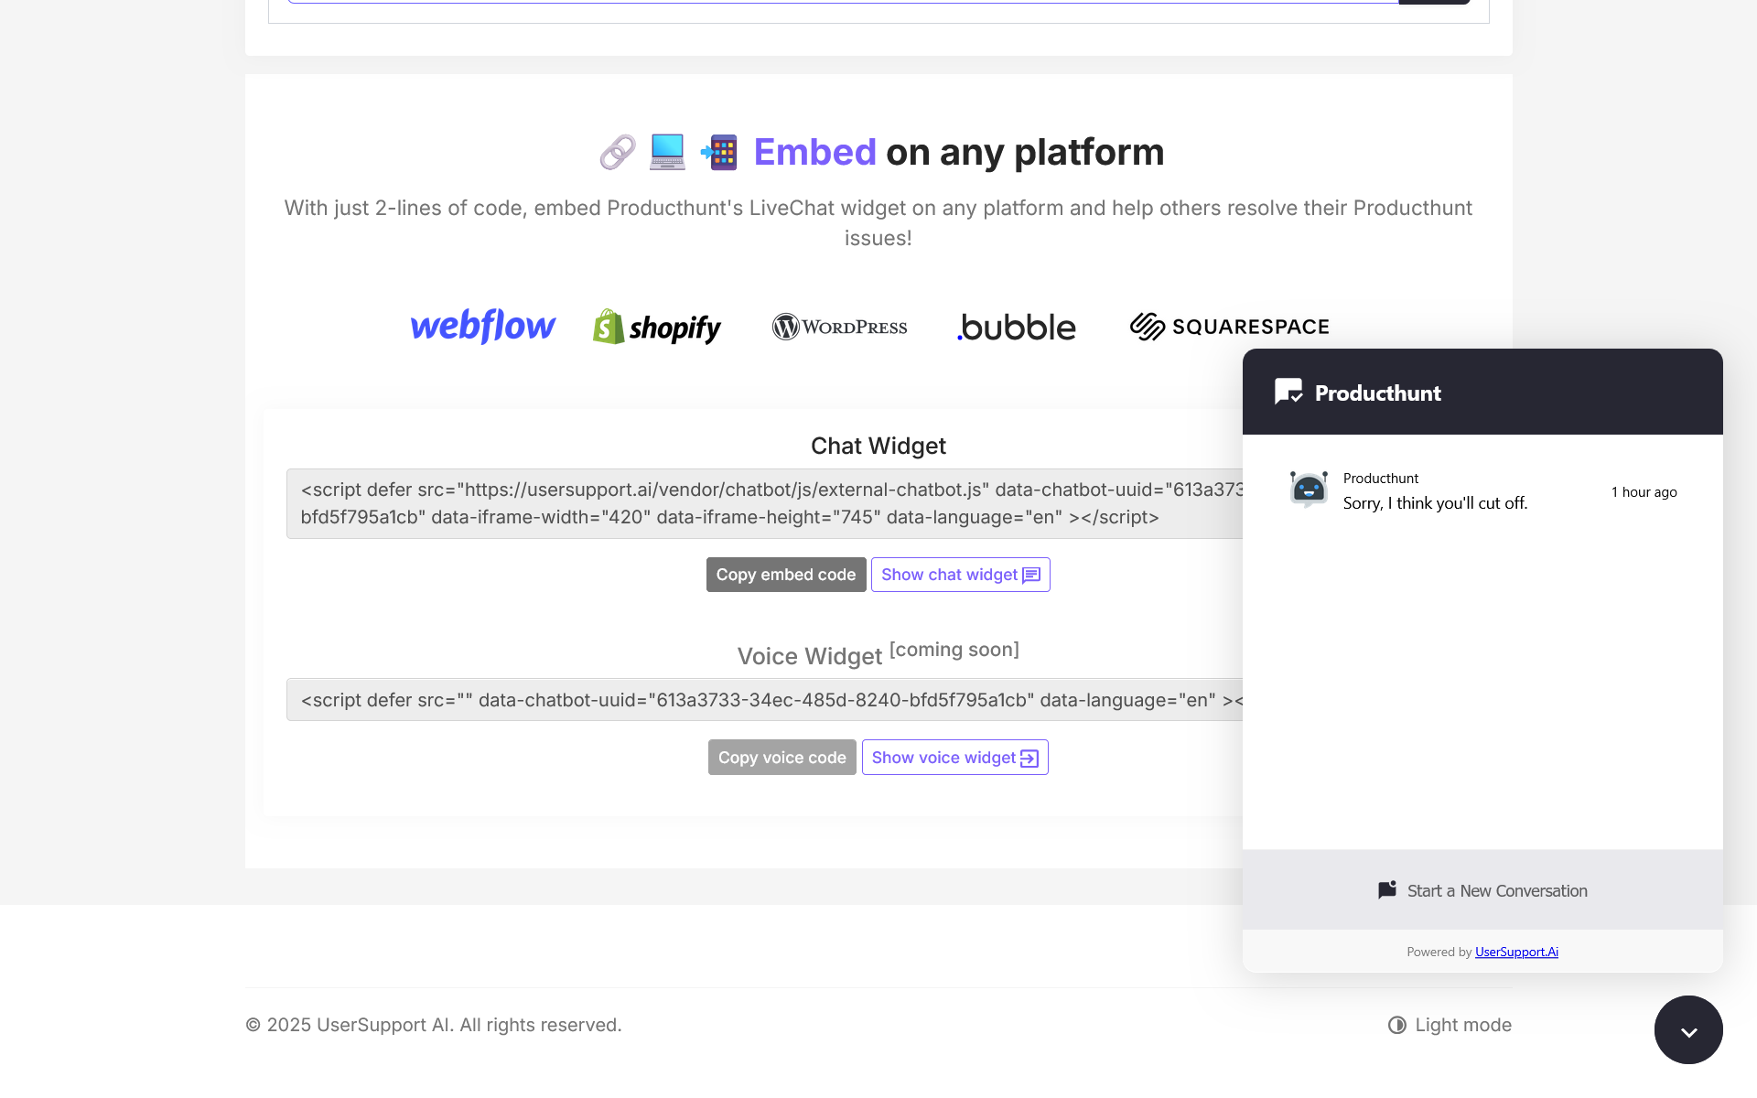Click the Producthunt chat header logo icon
This screenshot has height=1098, width=1757.
click(1288, 392)
